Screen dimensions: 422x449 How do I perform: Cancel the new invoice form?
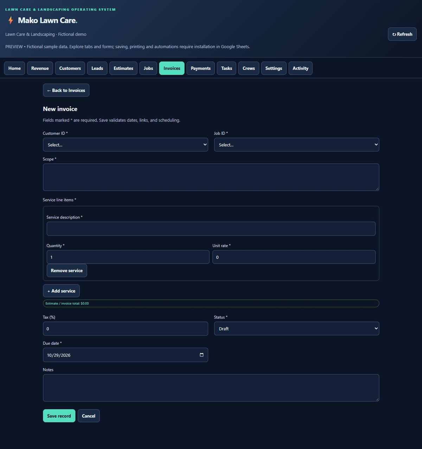click(89, 416)
